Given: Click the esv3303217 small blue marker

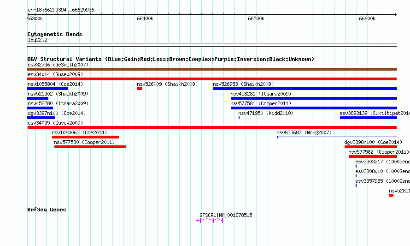Looking at the screenshot, I should point(356,166).
